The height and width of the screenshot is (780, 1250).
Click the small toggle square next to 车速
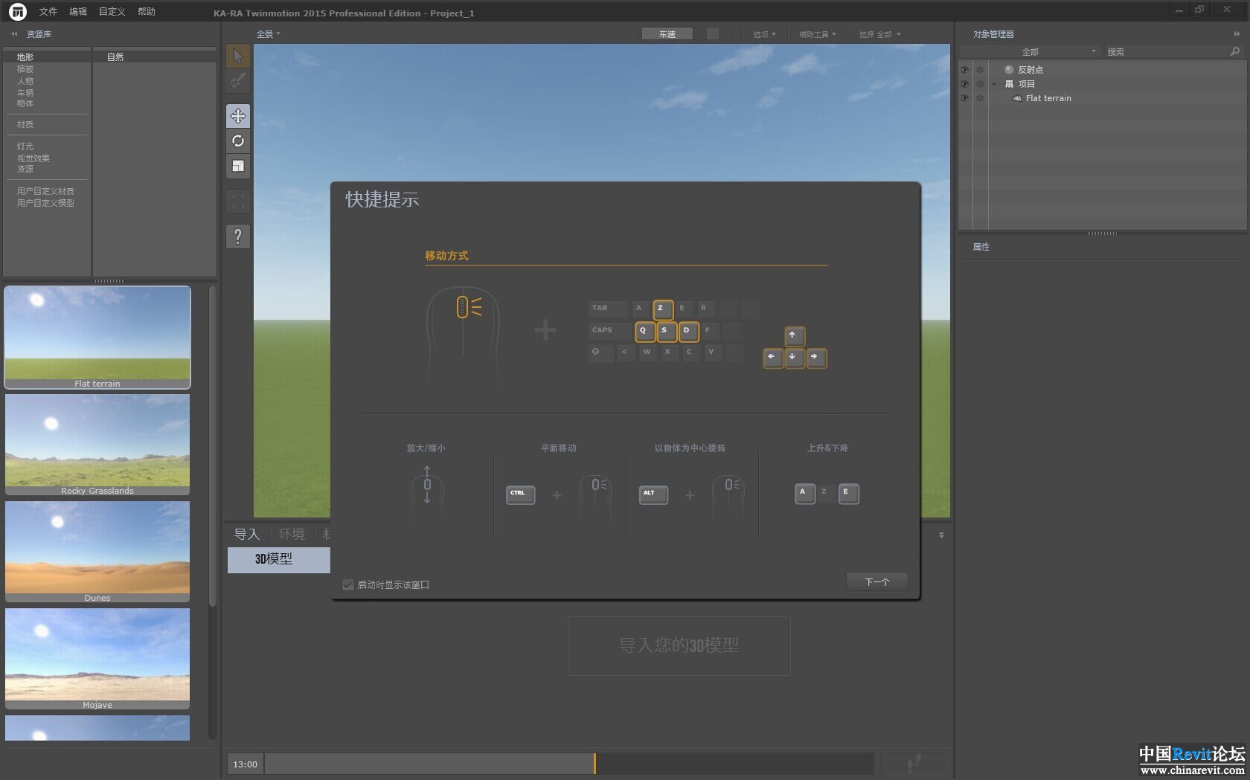712,33
